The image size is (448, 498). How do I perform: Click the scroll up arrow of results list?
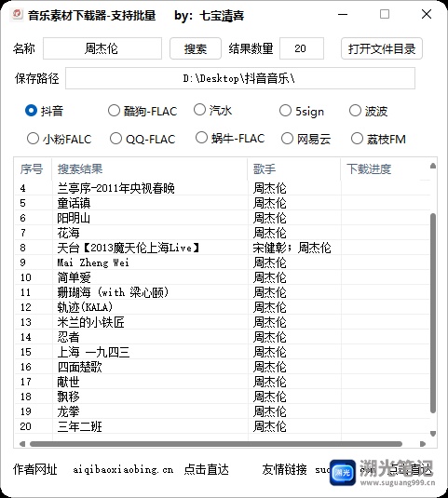(x=433, y=166)
